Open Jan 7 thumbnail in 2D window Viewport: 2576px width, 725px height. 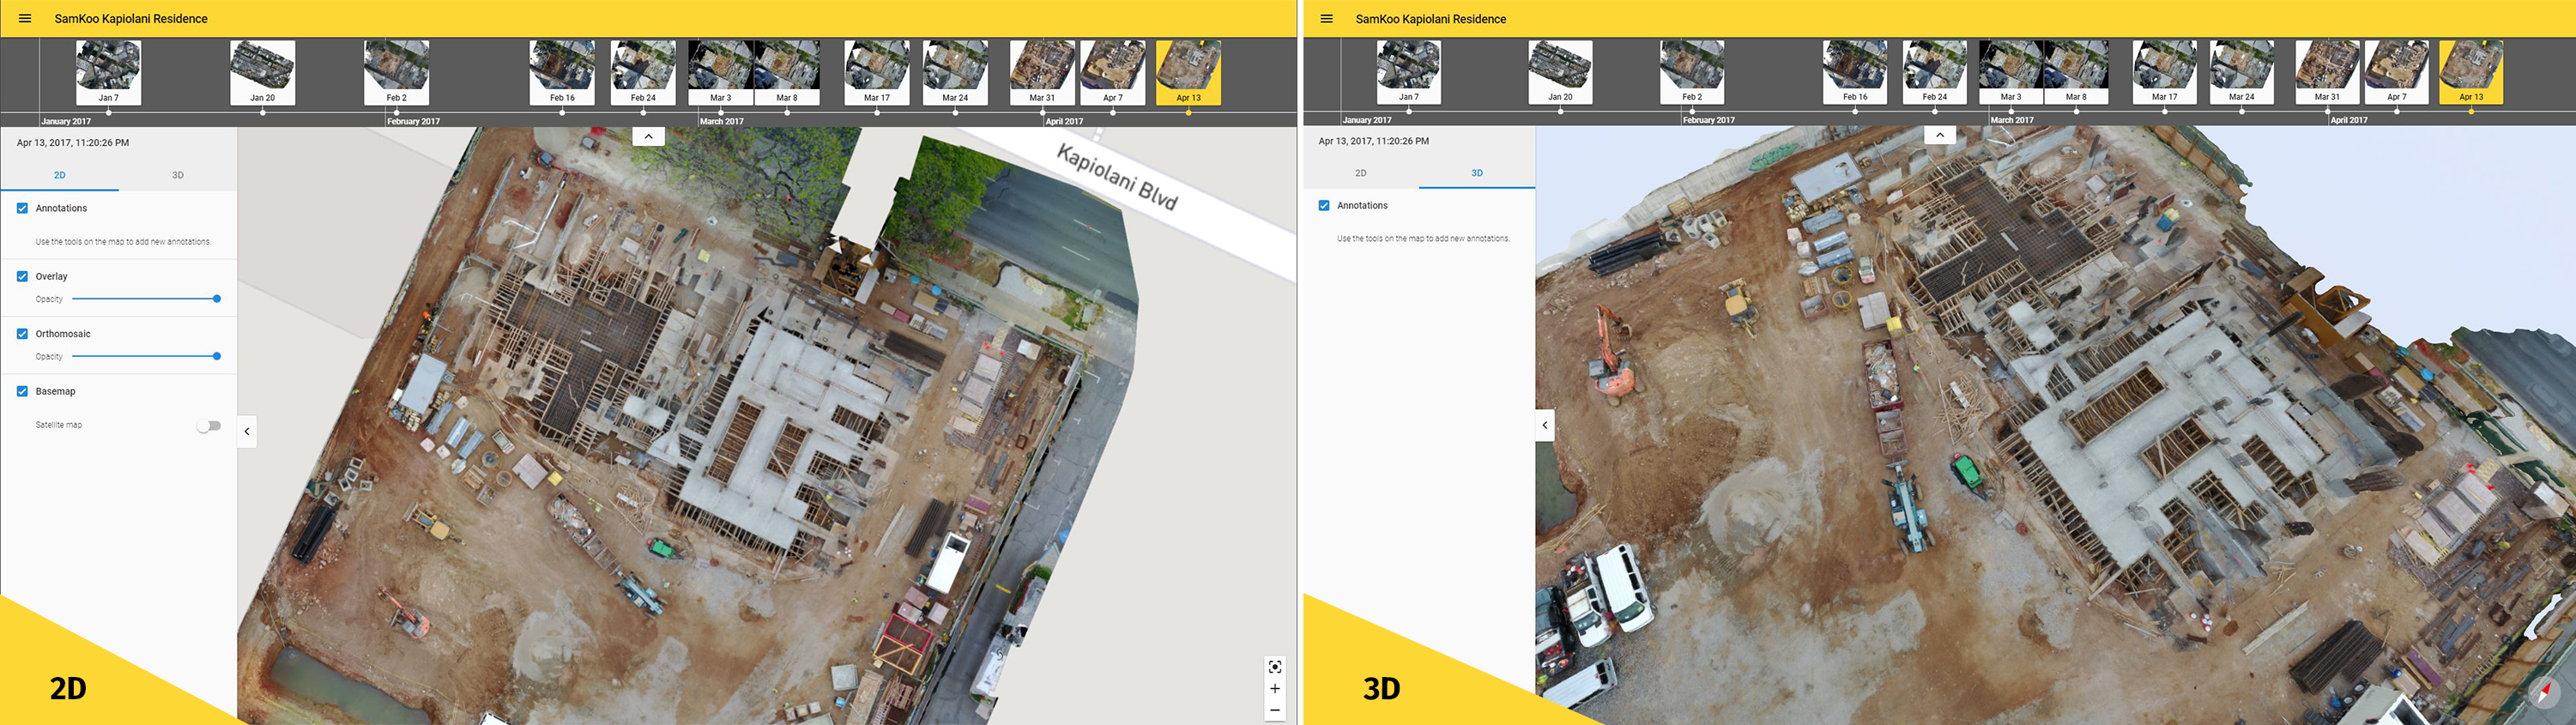coord(108,72)
